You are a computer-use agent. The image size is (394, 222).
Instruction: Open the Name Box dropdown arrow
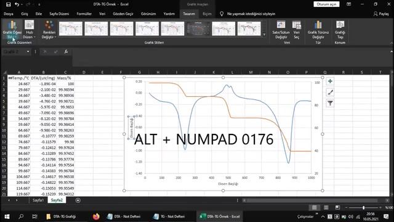28,52
